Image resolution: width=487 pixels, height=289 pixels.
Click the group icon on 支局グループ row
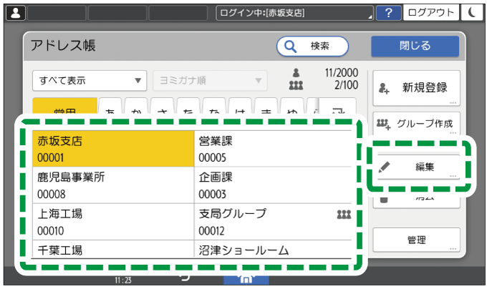[344, 215]
